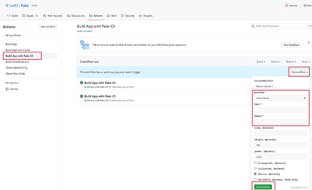312x190 pixels.
Task: Select Check Rust Code workflow
Action: pos(15,73)
